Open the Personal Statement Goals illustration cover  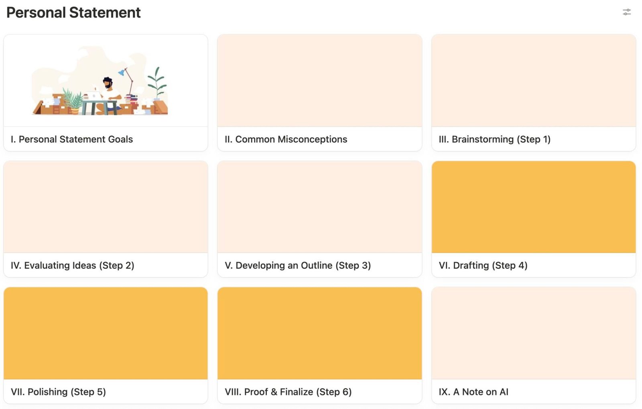(106, 81)
